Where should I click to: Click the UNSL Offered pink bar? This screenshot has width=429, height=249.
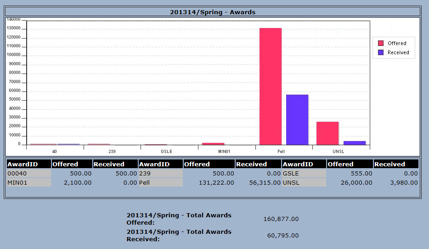pyautogui.click(x=327, y=133)
